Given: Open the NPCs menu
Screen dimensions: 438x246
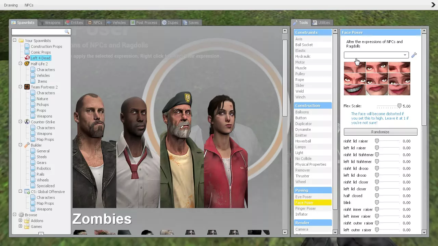Looking at the screenshot, I should tap(29, 5).
